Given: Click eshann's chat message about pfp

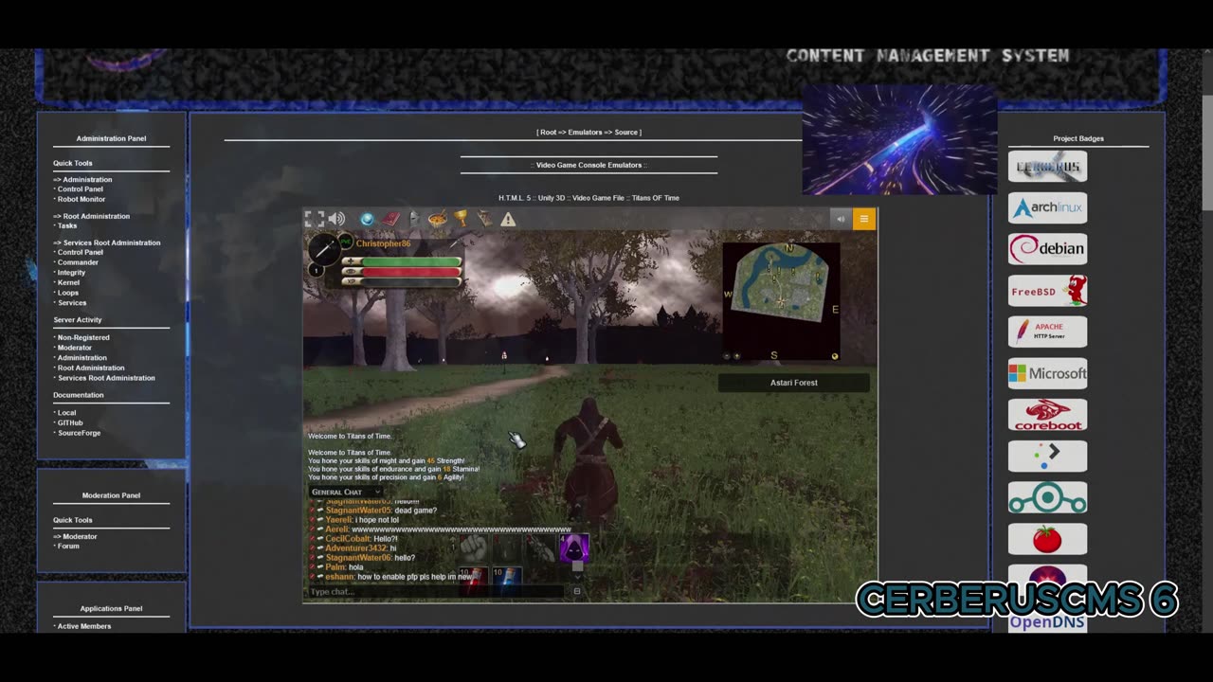Looking at the screenshot, I should point(399,577).
